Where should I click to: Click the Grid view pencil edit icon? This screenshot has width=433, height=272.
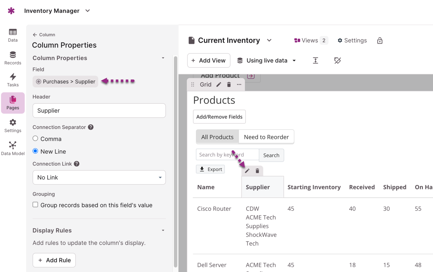click(x=219, y=85)
